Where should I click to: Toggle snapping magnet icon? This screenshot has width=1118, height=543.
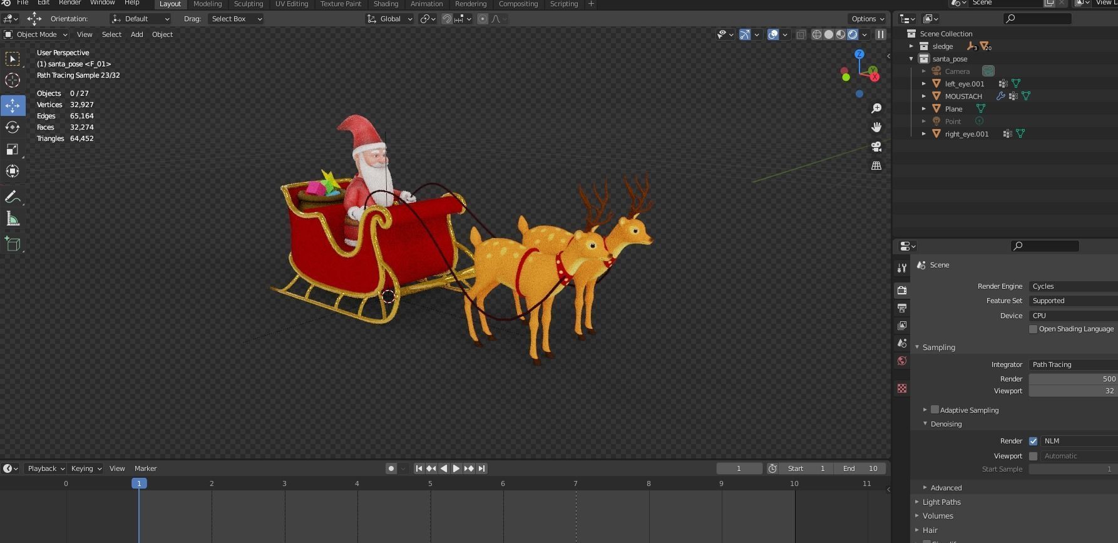(447, 19)
